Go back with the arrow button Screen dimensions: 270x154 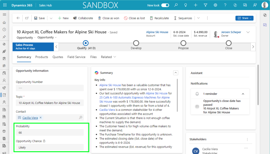pyautogui.click(x=18, y=18)
